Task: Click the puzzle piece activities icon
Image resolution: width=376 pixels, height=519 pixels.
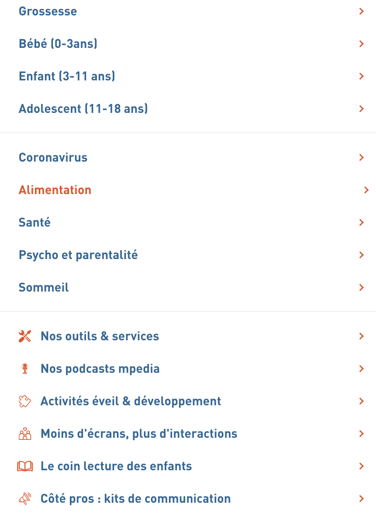Action: [x=25, y=401]
